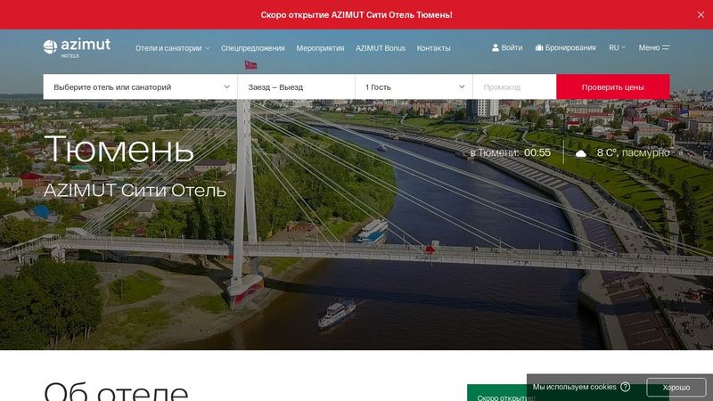This screenshot has width=713, height=401.
Task: Pick dates in Заезд – Выезд field
Action: pyautogui.click(x=296, y=86)
